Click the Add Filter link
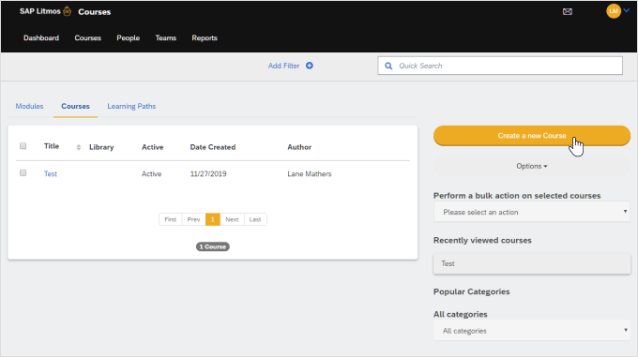 tap(283, 66)
